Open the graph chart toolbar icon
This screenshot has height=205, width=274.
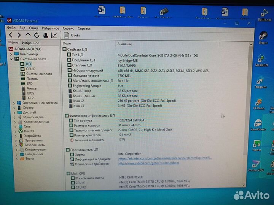pyautogui.click(x=54, y=35)
